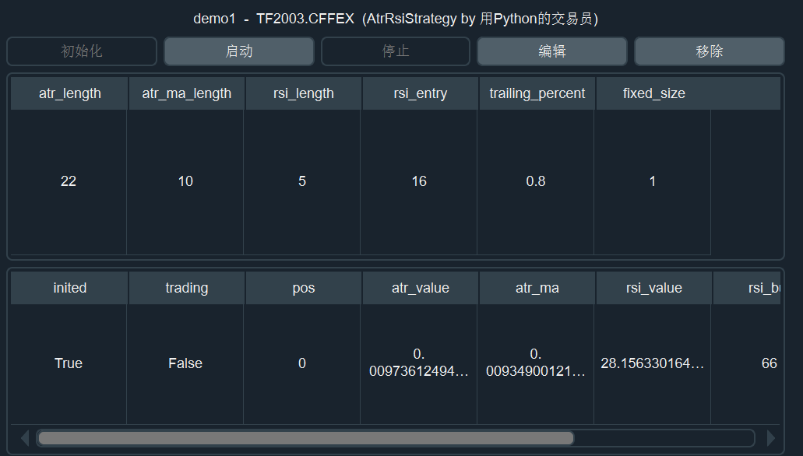Click the rsi_length column header
803x456 pixels.
tap(303, 93)
